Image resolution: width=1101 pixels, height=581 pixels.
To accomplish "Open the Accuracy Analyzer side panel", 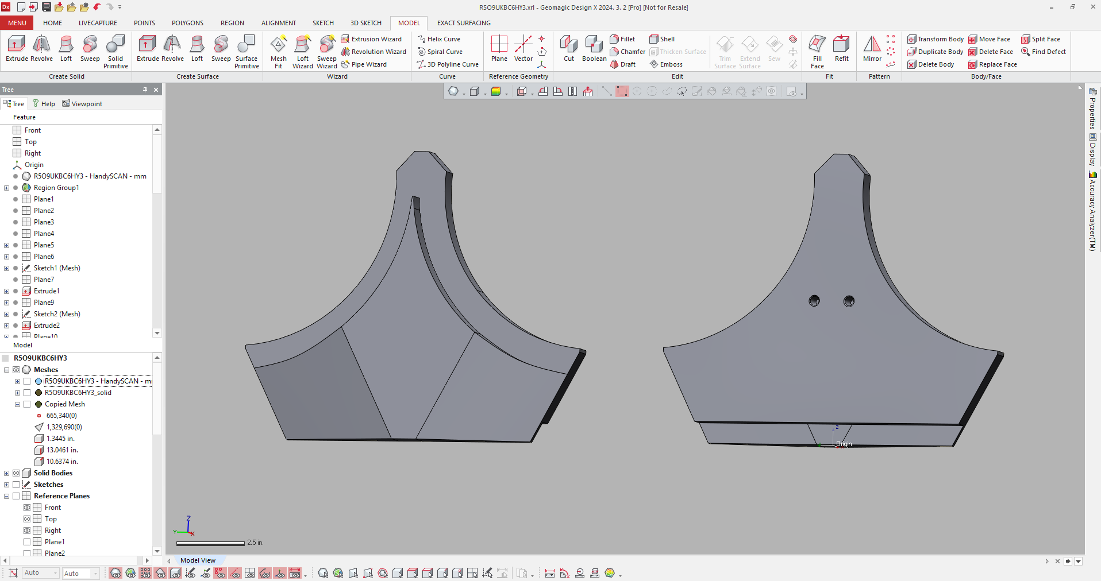I will point(1092,211).
